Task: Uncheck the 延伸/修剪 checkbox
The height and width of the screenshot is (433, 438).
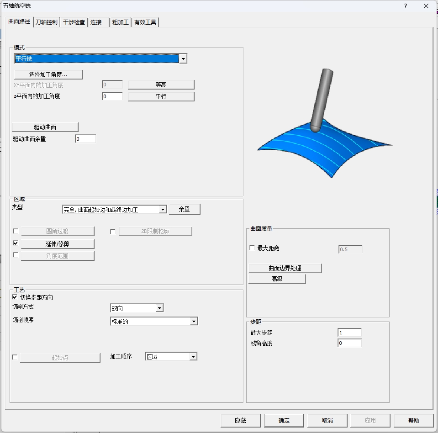Action: (16, 243)
